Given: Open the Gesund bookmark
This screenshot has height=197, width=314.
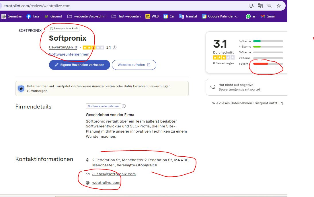Looking at the screenshot, I should coord(53,16).
